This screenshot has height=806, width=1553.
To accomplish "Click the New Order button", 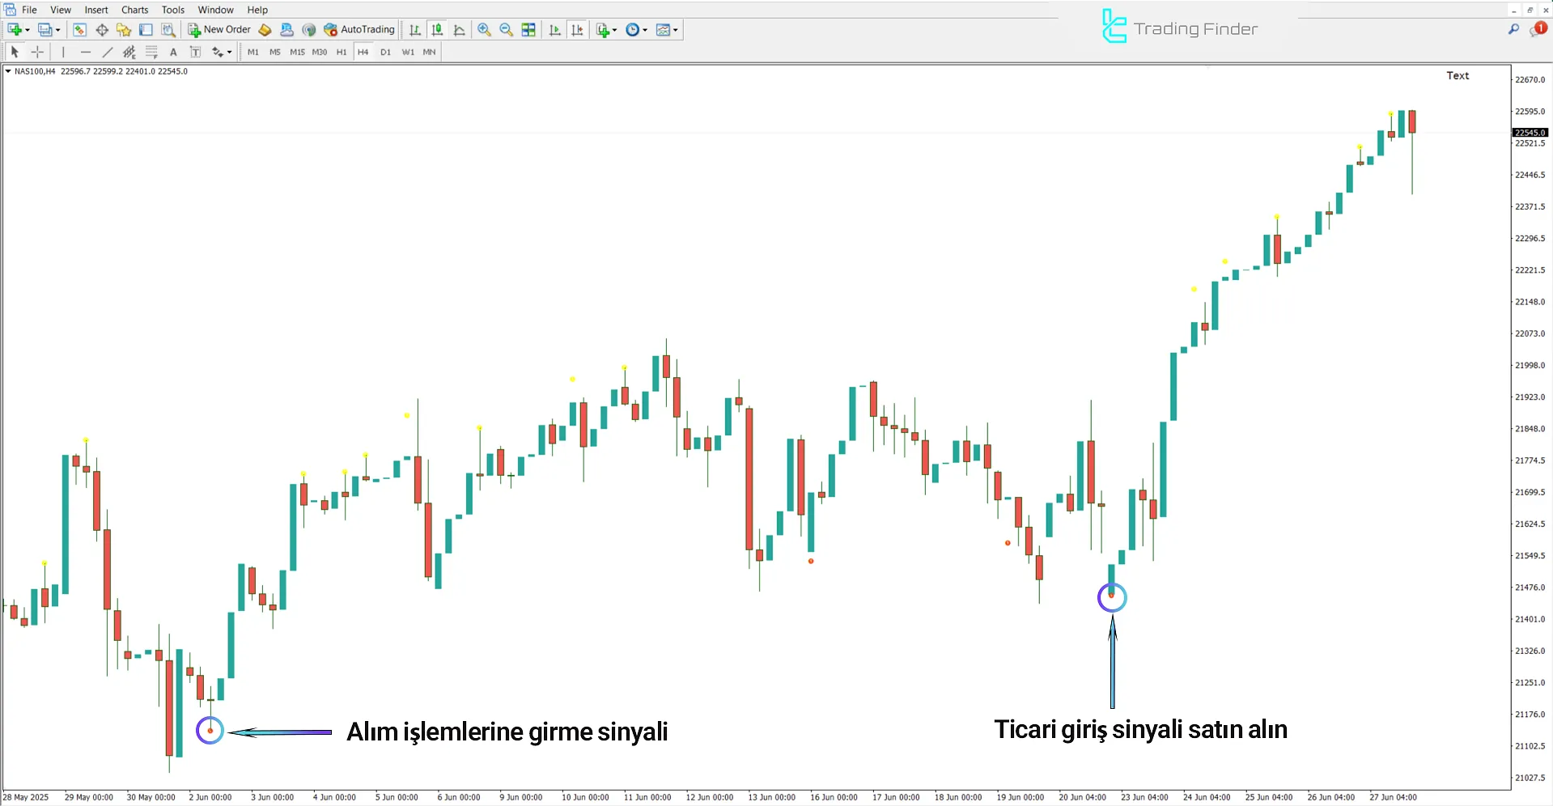I will 219,30.
